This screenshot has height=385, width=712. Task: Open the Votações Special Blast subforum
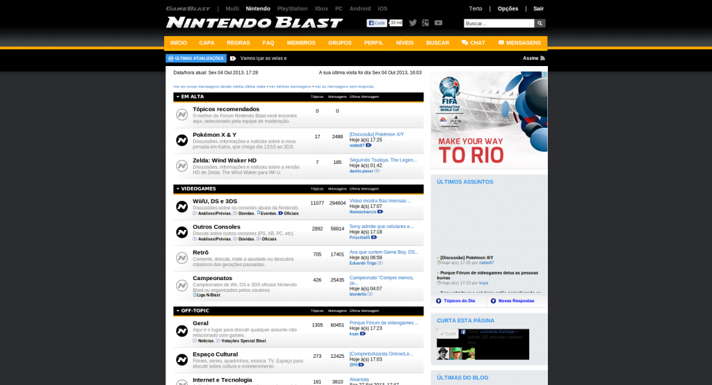pyautogui.click(x=243, y=341)
